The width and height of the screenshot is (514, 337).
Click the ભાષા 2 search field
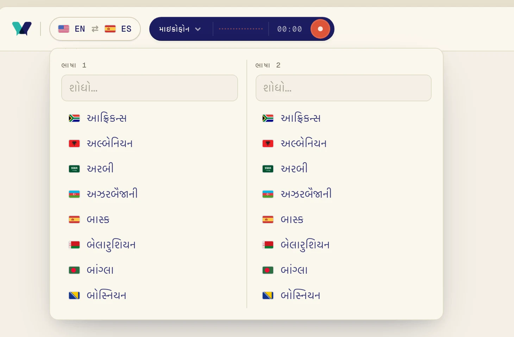pyautogui.click(x=344, y=88)
